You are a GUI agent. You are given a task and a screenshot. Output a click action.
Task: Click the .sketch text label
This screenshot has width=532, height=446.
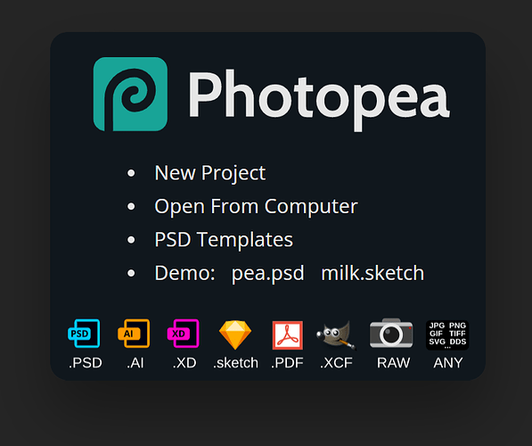(235, 363)
